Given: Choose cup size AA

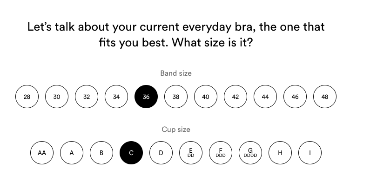Looking at the screenshot, I should pyautogui.click(x=42, y=153).
